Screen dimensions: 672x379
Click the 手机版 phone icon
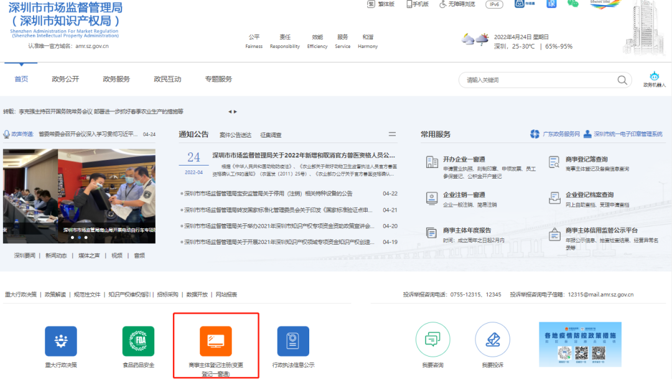pos(409,4)
